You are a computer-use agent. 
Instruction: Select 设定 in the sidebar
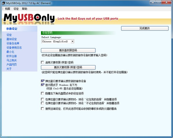[x=9, y=35]
